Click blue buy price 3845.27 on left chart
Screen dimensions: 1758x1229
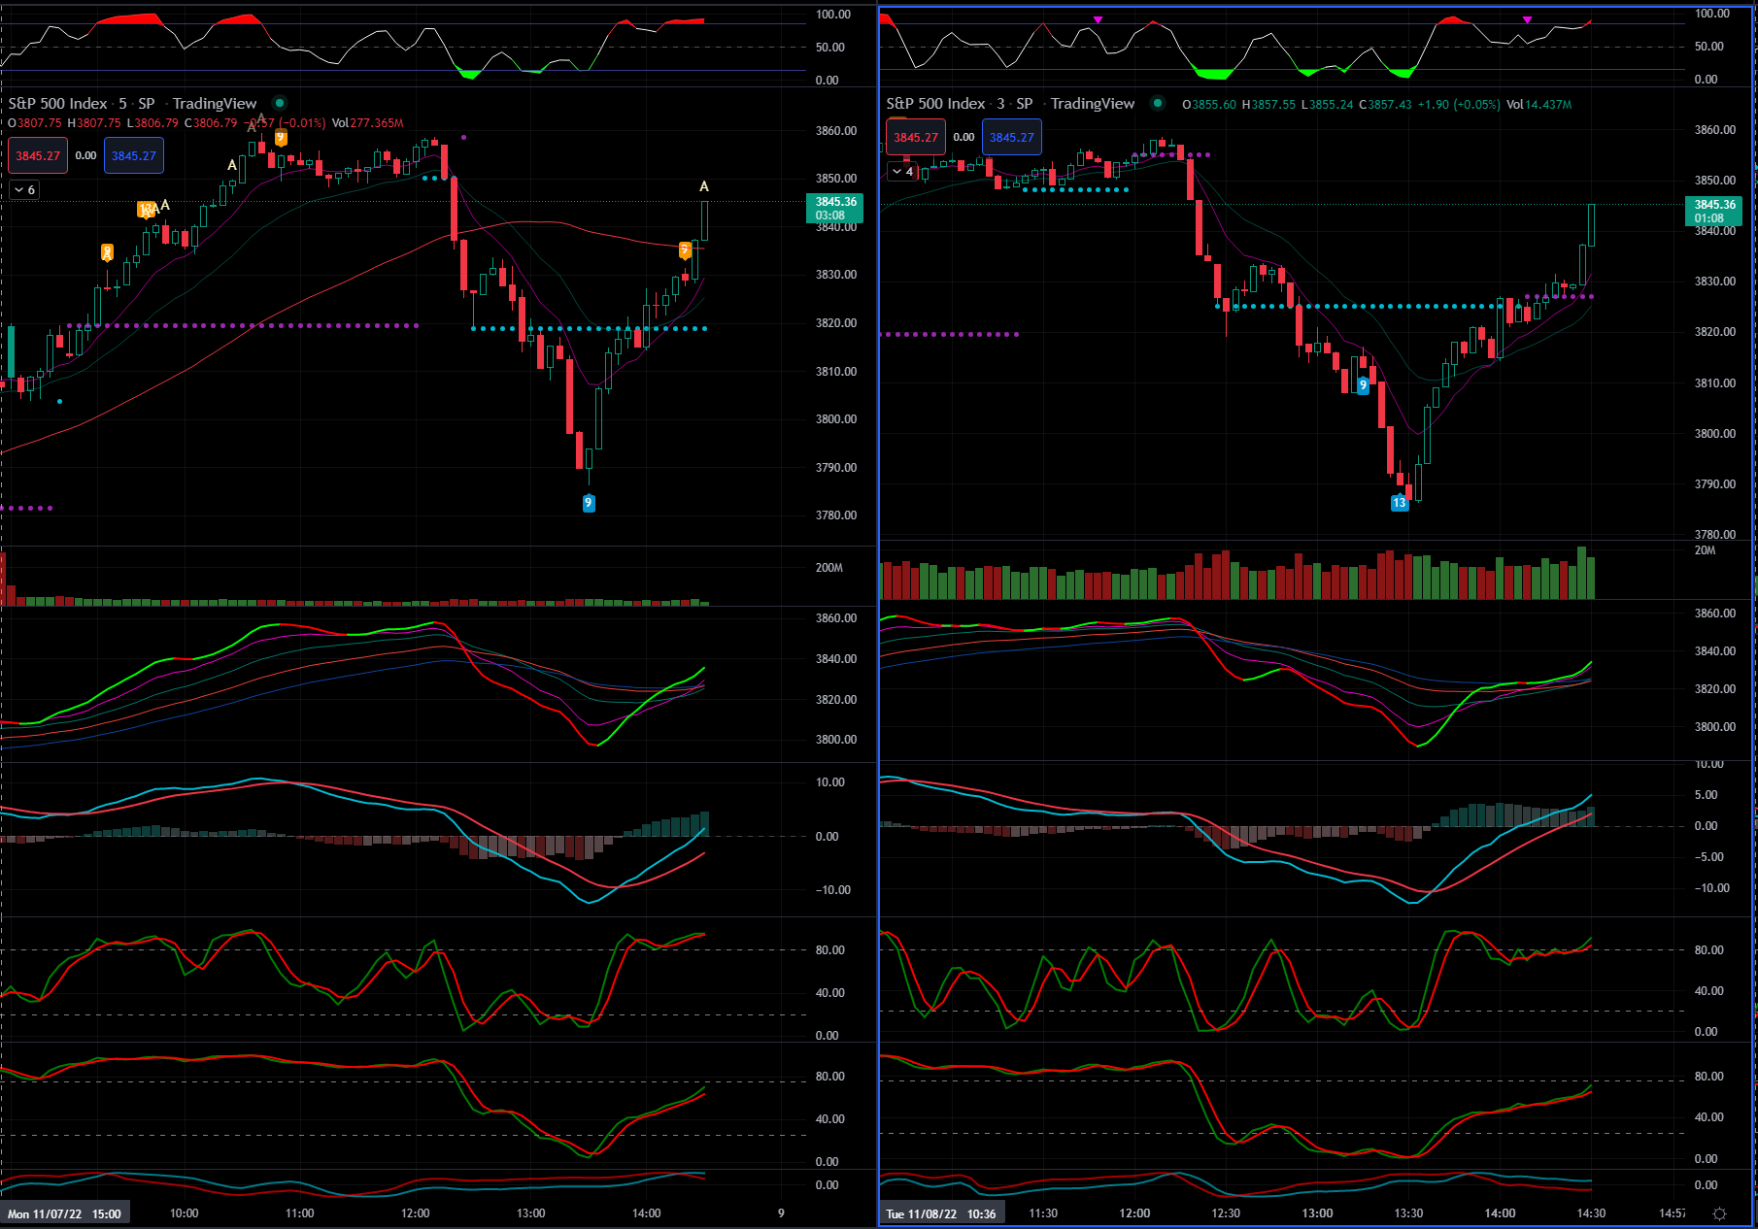[134, 156]
